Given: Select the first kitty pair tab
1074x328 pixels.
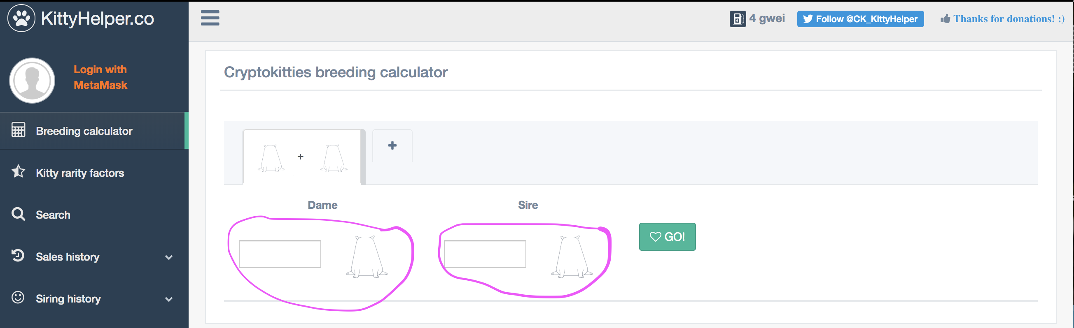Looking at the screenshot, I should point(302,157).
